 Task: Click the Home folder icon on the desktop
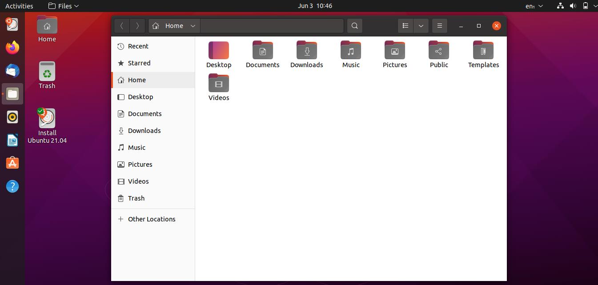click(x=47, y=25)
